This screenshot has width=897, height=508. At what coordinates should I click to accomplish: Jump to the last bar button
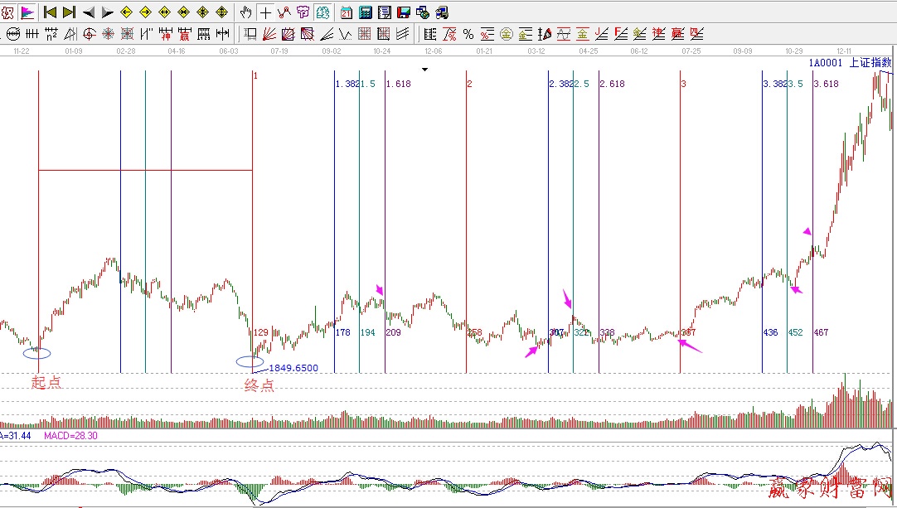tap(69, 12)
